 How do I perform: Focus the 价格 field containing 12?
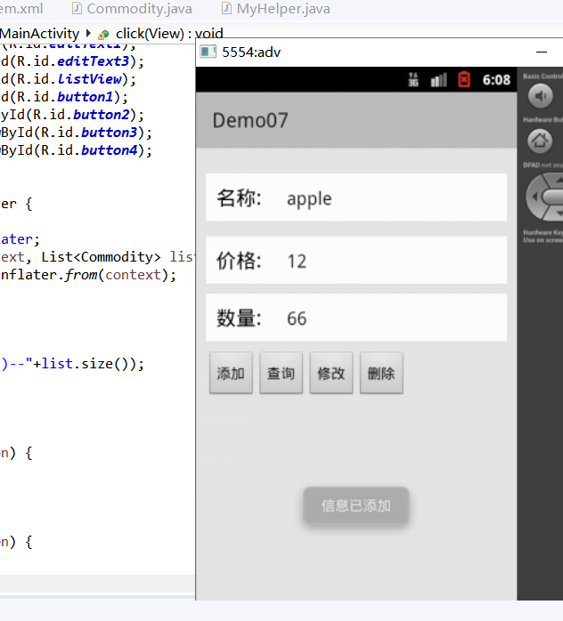[356, 260]
